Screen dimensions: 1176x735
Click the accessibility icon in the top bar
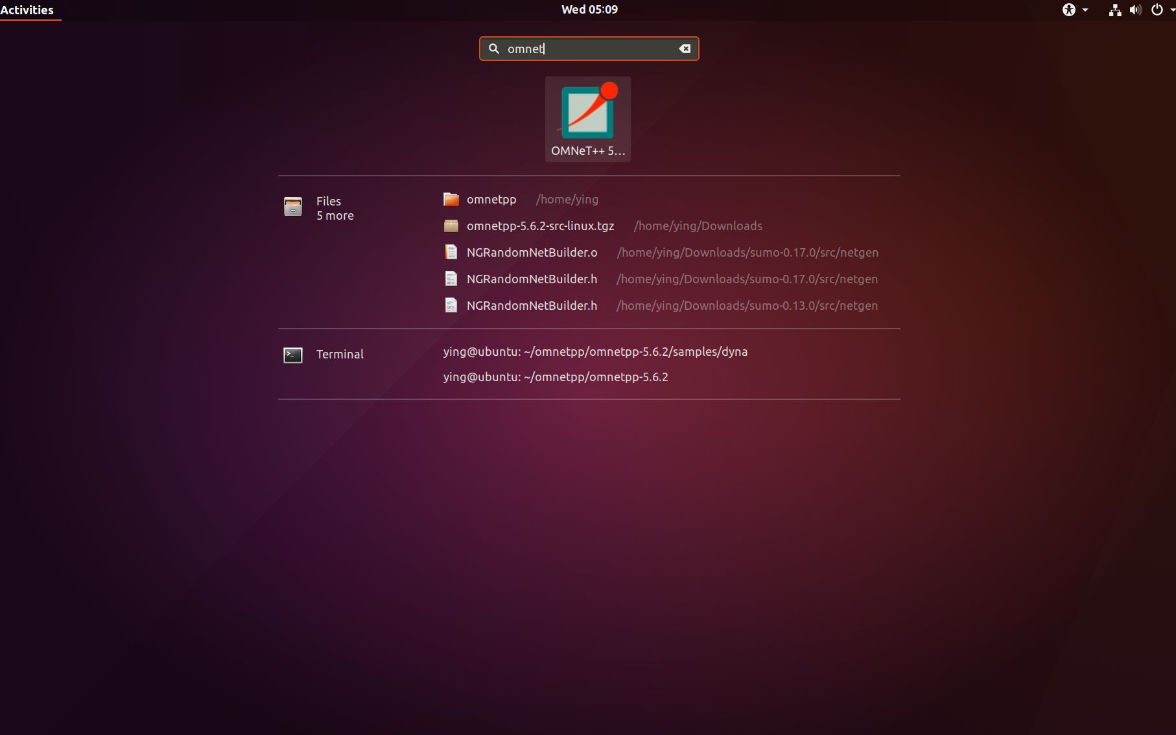pos(1070,10)
